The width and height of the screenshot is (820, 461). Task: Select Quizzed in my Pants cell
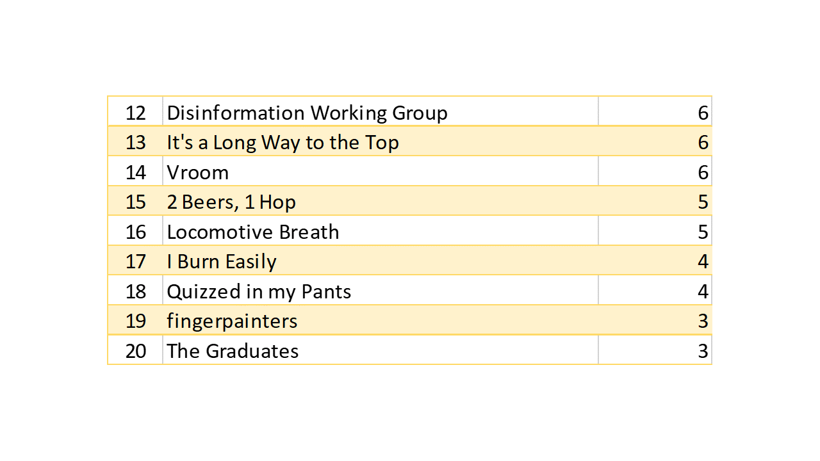(259, 291)
